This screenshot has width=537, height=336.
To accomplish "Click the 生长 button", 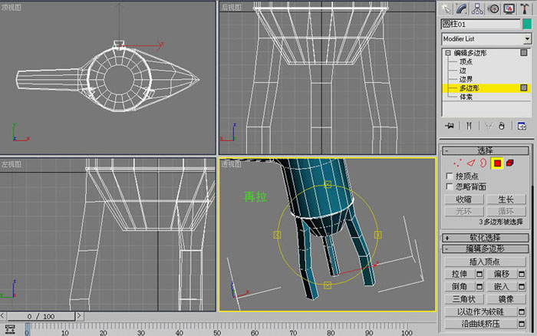I will 506,199.
